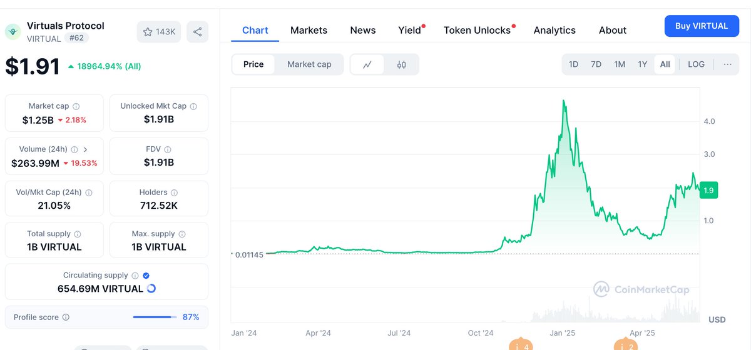Expand Volume (24h) details with the chevron

(85, 149)
